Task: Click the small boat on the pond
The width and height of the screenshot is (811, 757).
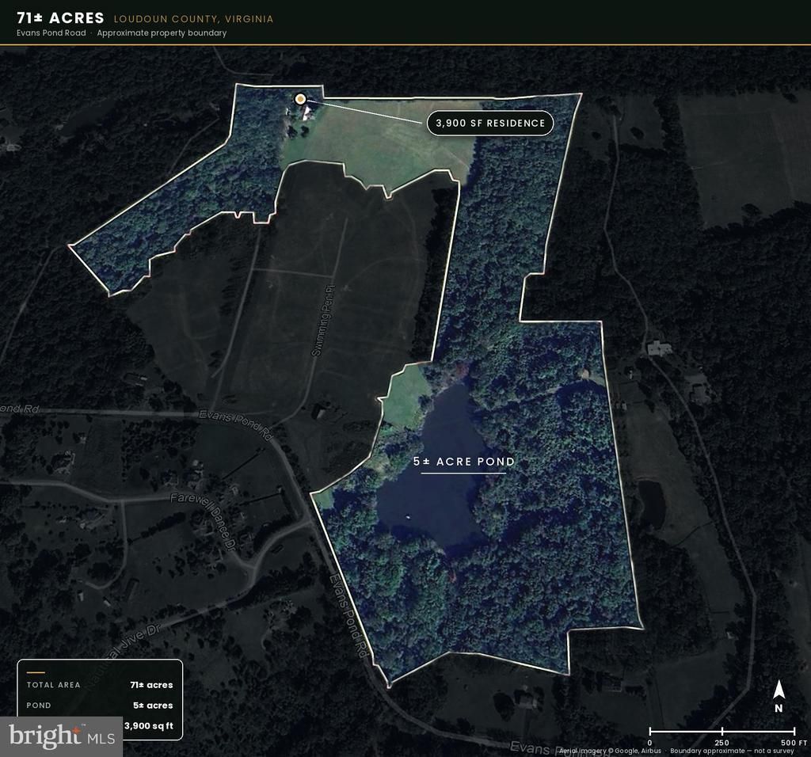Action: pos(409,516)
